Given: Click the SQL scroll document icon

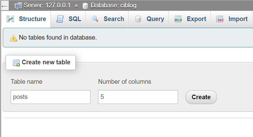Looking at the screenshot, I should point(60,19).
